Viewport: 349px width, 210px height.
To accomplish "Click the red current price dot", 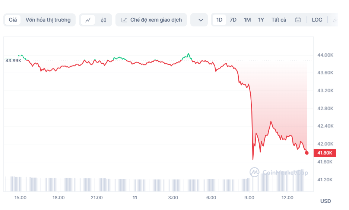I will point(307,153).
